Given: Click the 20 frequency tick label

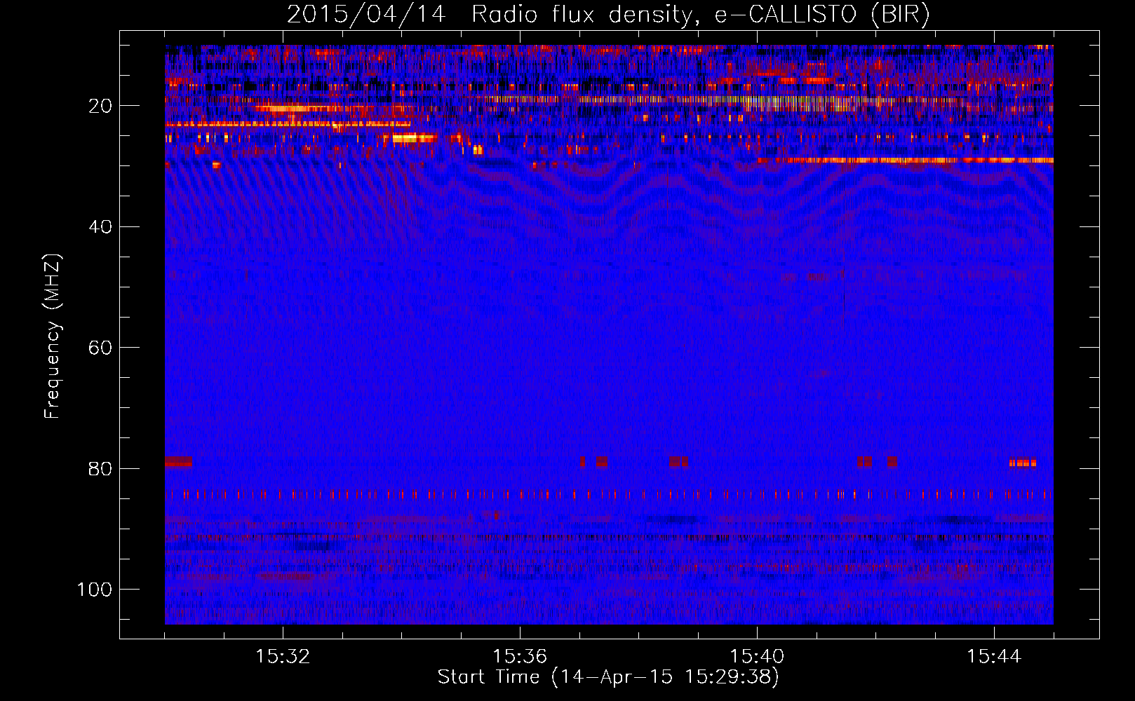Looking at the screenshot, I should click(100, 106).
